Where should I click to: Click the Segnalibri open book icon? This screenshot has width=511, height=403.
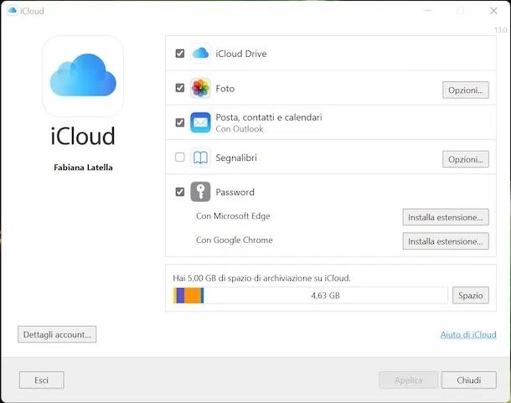click(x=200, y=158)
